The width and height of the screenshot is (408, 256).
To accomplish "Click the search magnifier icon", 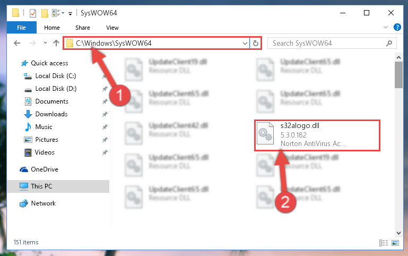I will pyautogui.click(x=389, y=43).
